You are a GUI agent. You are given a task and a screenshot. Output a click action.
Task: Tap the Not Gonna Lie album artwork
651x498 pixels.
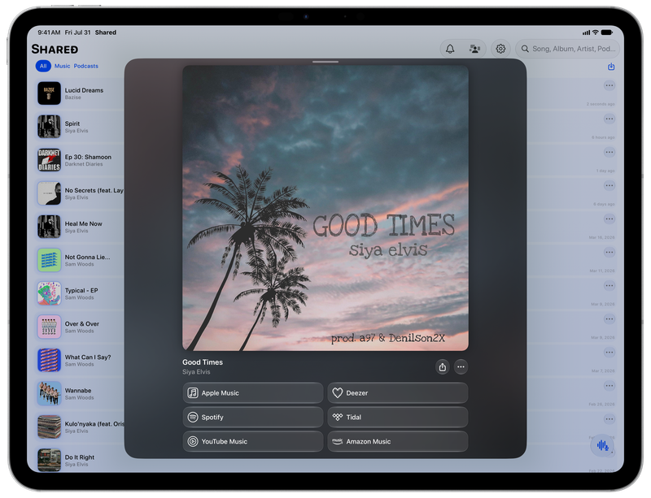49,260
